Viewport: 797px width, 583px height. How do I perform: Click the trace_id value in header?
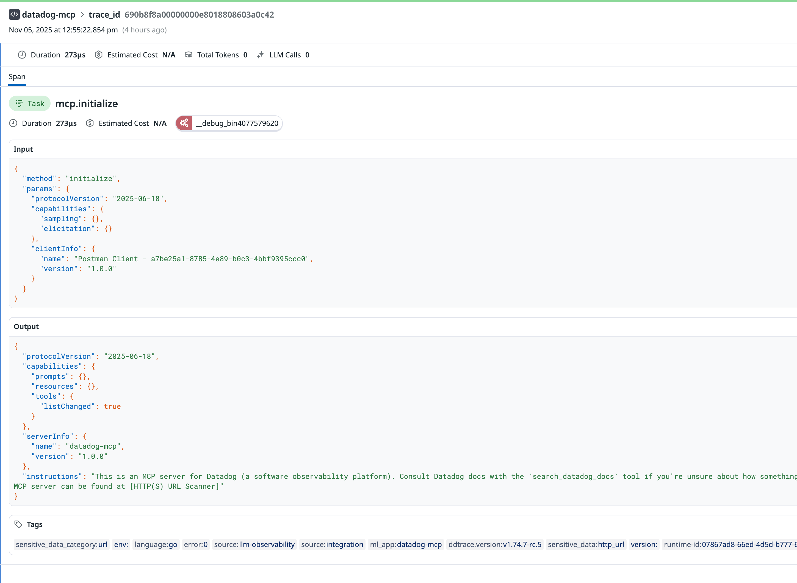[199, 15]
